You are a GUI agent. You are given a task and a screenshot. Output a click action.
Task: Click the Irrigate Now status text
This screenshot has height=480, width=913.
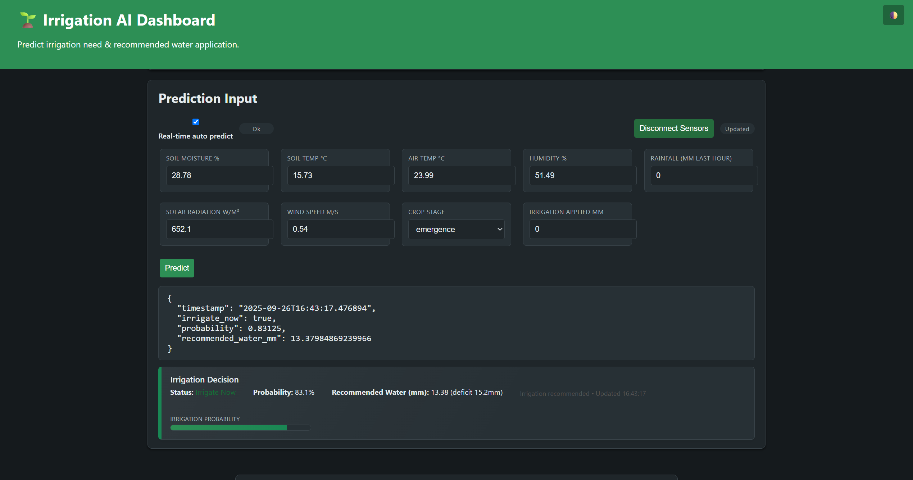215,393
